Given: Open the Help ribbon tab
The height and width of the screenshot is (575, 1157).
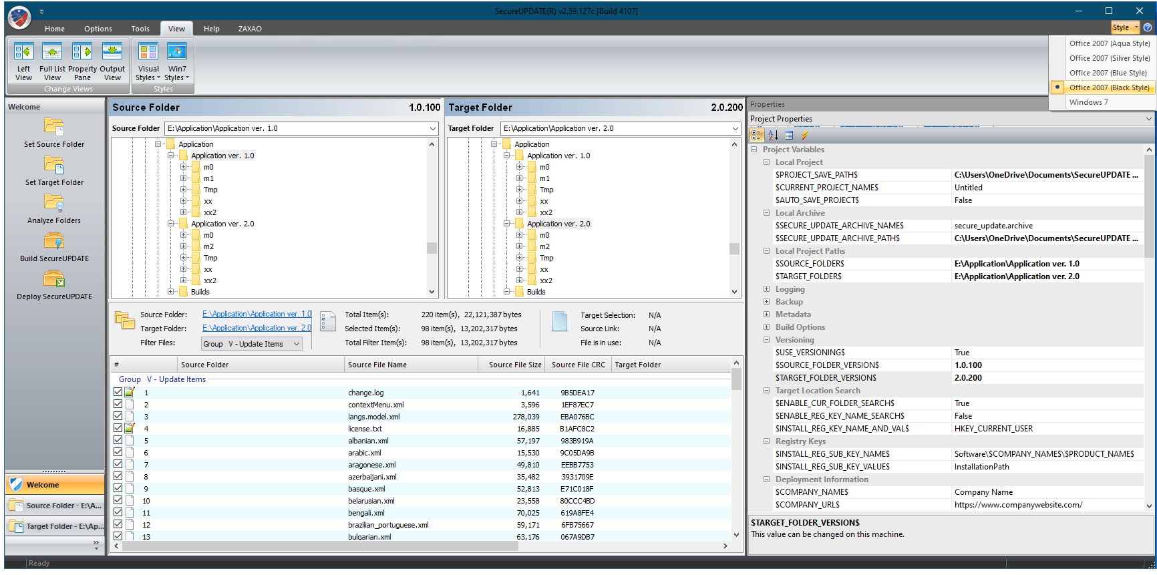Looking at the screenshot, I should coord(212,29).
